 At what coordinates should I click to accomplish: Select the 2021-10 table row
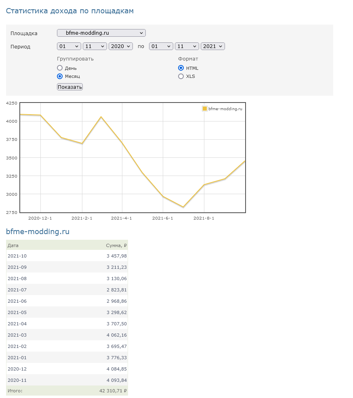(x=67, y=256)
